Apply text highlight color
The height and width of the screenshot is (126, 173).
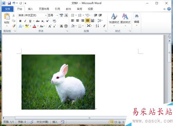27,26
